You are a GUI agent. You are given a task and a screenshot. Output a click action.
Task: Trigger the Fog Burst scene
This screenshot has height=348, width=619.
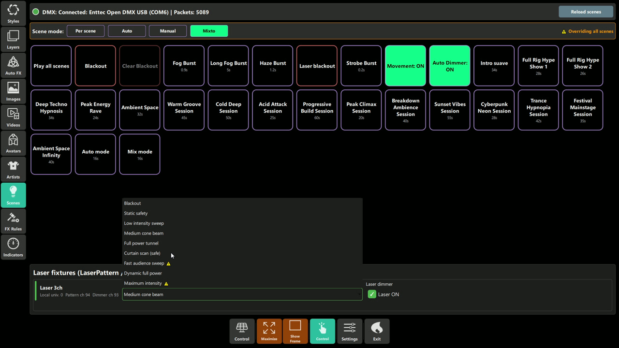point(184,66)
